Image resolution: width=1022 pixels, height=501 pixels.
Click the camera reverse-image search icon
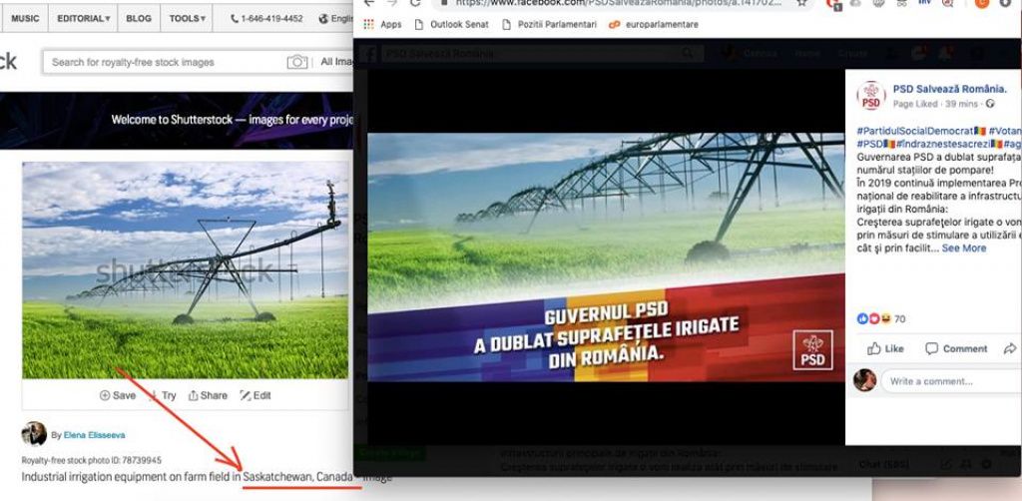tap(297, 62)
